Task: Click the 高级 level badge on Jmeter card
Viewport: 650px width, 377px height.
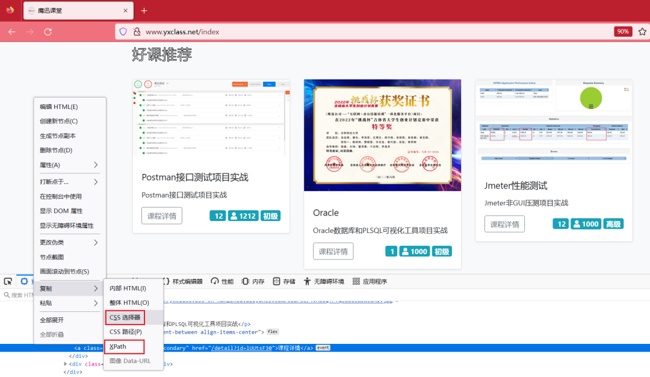Action: tap(613, 224)
